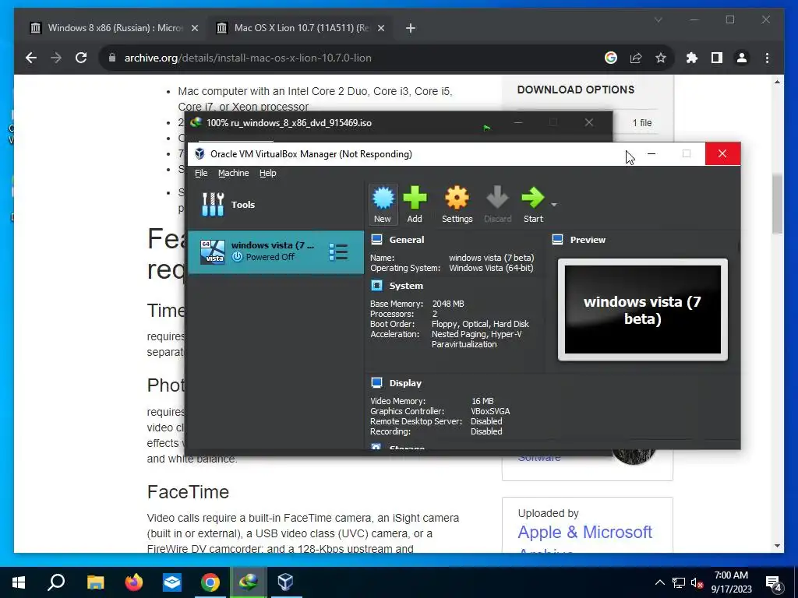Close the Windows 8 x86 browser tab

pyautogui.click(x=194, y=28)
